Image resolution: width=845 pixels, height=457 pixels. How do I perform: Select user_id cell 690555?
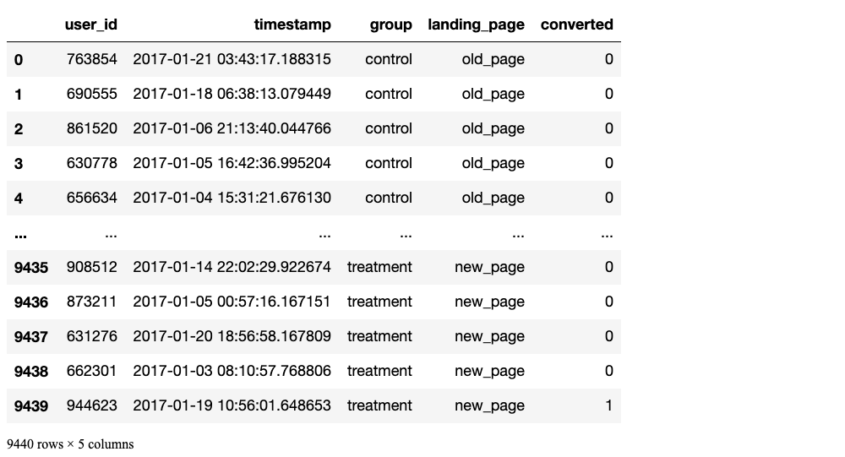[92, 95]
